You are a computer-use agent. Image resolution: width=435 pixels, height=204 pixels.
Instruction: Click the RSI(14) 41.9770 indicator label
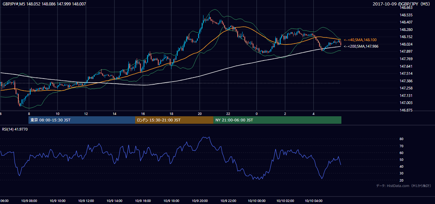(x=15, y=129)
